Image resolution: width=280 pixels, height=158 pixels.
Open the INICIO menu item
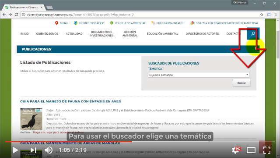click(24, 34)
